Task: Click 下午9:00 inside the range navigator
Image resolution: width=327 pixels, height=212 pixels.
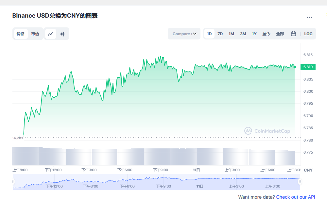Action: click(163, 186)
